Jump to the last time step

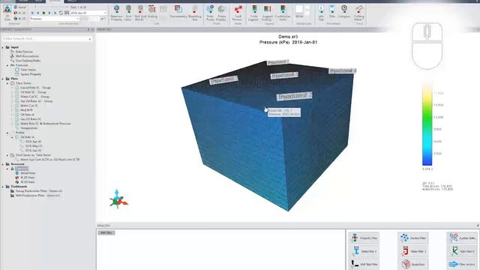click(55, 13)
